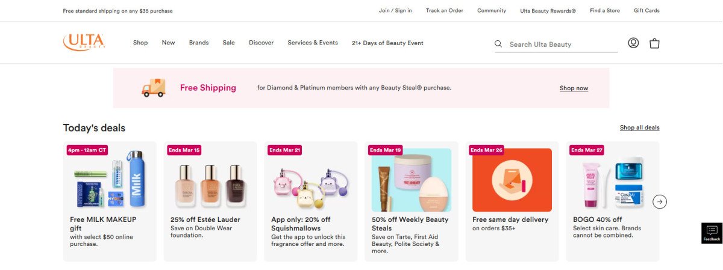The image size is (723, 270).
Task: Click Join / Sign in link
Action: point(395,11)
